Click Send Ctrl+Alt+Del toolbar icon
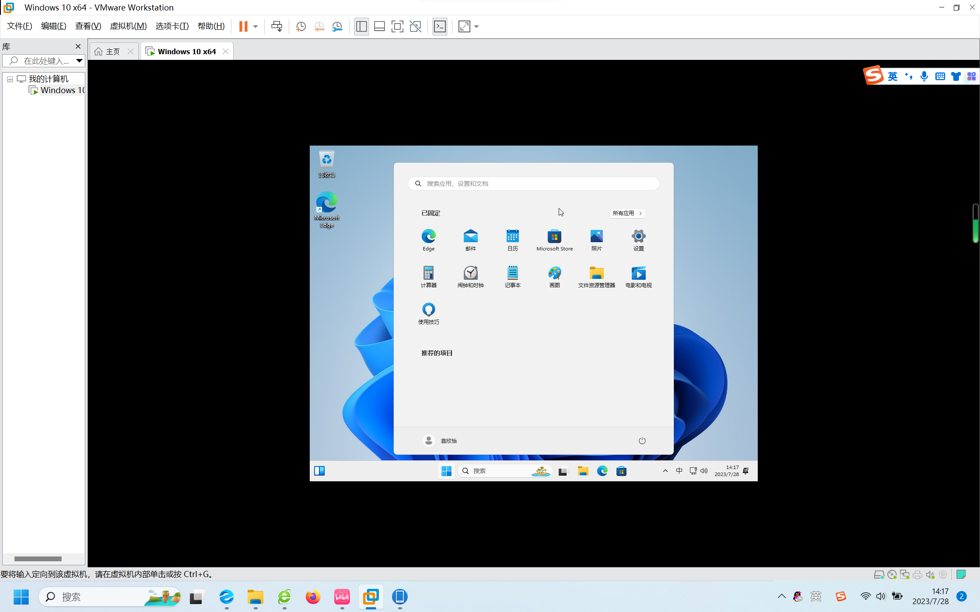Viewport: 980px width, 612px height. pos(276,27)
